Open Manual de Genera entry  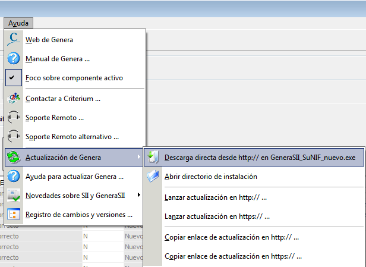coord(58,59)
